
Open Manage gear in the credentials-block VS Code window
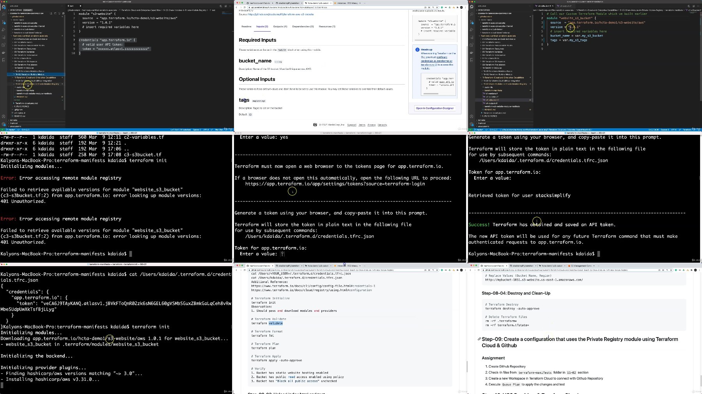coord(4,124)
